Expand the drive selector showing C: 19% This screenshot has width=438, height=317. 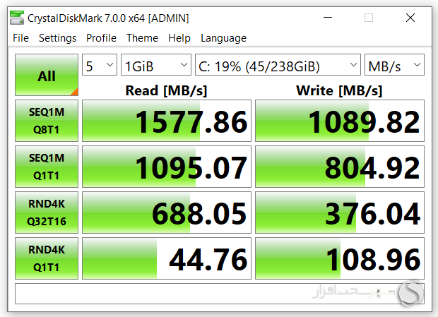tap(278, 65)
